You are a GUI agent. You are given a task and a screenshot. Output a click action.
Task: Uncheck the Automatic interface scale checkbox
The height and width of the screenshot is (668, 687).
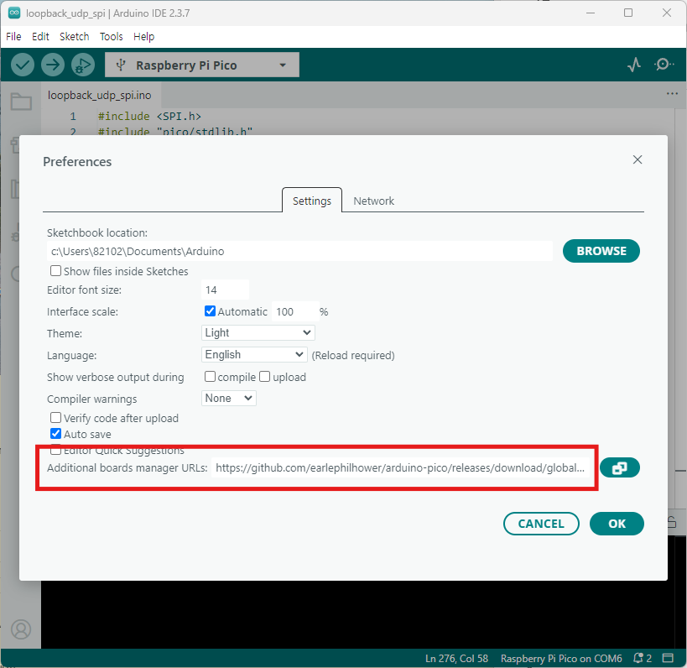point(211,311)
